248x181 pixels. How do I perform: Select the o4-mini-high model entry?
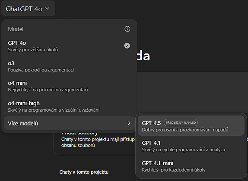(x=69, y=106)
